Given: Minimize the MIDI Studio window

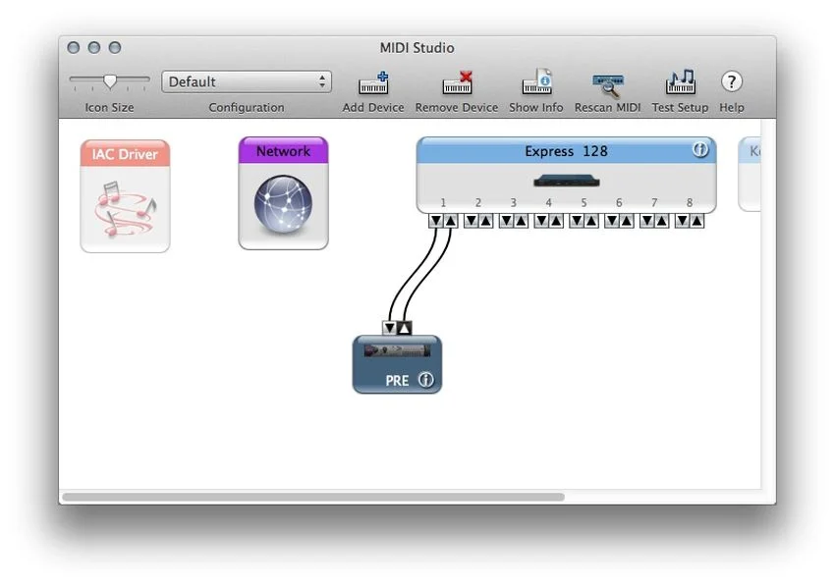Looking at the screenshot, I should pos(94,47).
